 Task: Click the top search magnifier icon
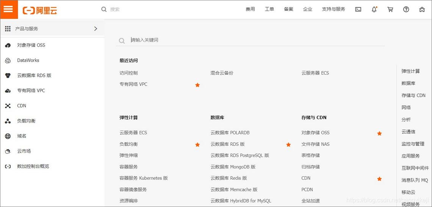(x=104, y=9)
